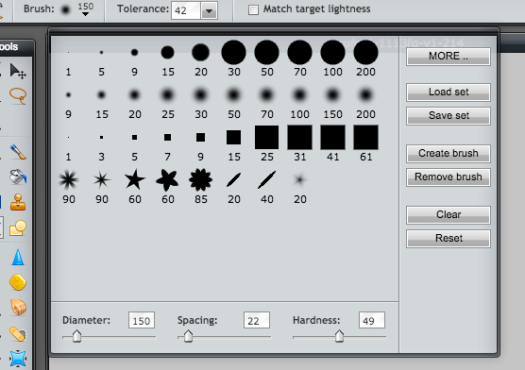Pick the soft round 200 brush
Image resolution: width=525 pixels, height=370 pixels.
pyautogui.click(x=365, y=95)
